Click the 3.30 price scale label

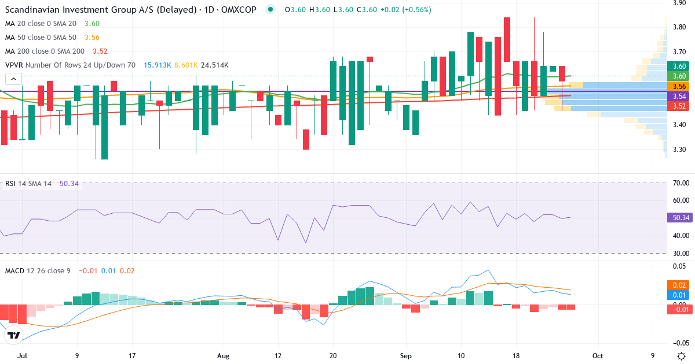pos(680,149)
